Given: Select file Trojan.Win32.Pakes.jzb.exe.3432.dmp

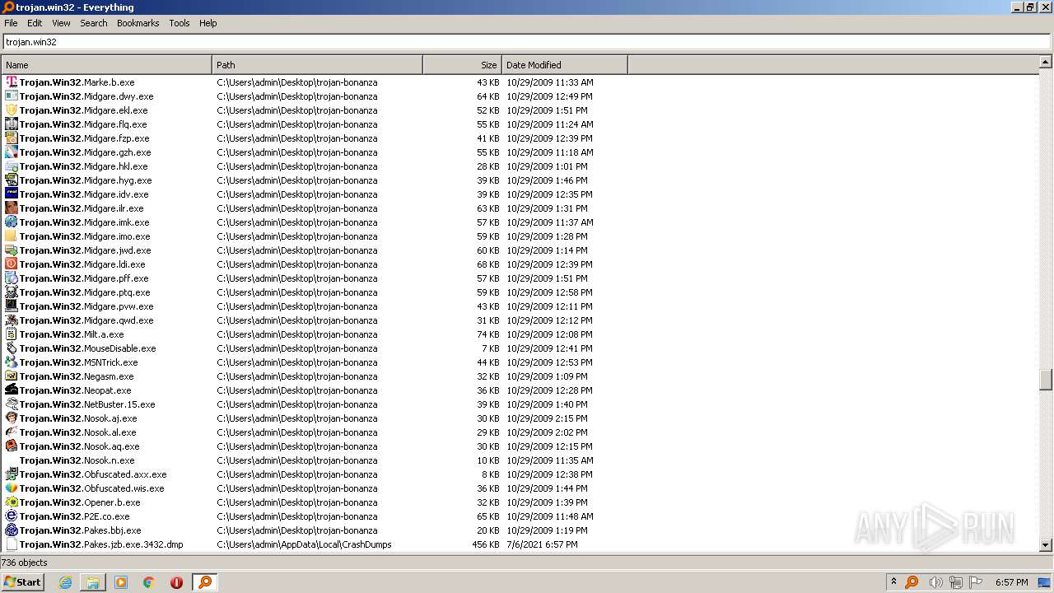Looking at the screenshot, I should coord(101,544).
